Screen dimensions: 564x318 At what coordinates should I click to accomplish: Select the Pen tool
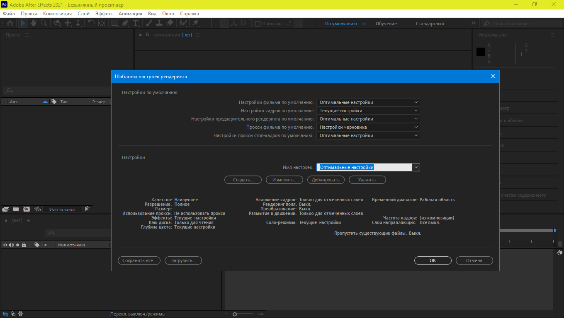pyautogui.click(x=125, y=23)
